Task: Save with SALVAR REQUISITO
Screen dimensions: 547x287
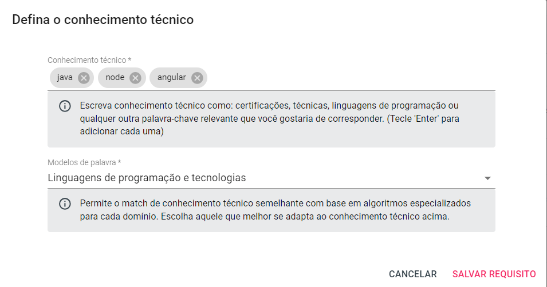Action: [x=494, y=274]
